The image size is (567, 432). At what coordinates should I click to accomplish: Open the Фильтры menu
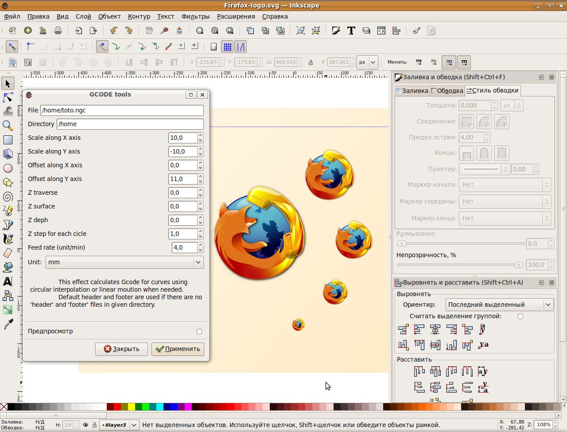pos(195,16)
